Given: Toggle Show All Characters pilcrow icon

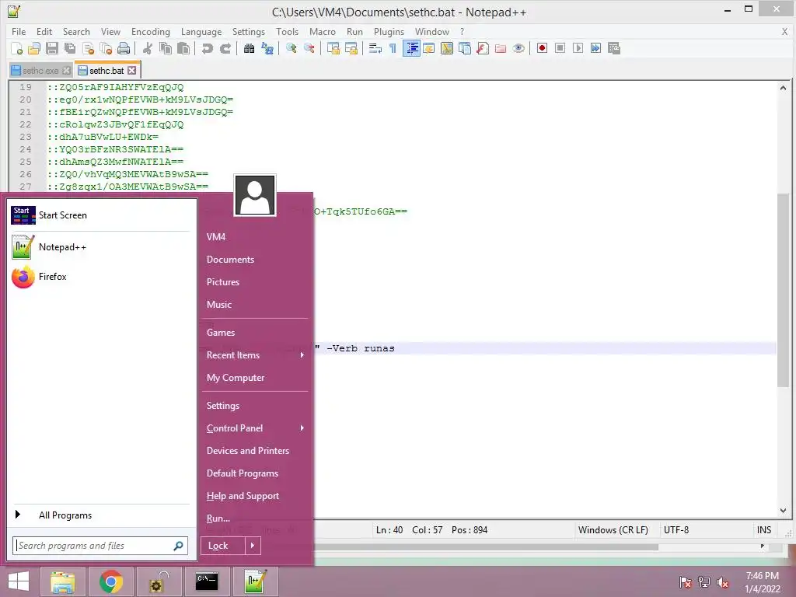Looking at the screenshot, I should tap(393, 48).
